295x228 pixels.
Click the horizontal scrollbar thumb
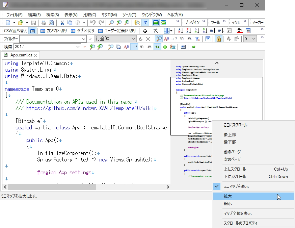[x=52, y=187]
